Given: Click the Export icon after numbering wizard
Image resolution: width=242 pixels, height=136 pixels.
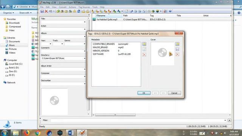Looking at the screenshot, I should click(132, 11).
